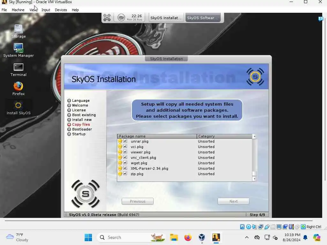Open the System Manager desktop icon

click(x=18, y=50)
